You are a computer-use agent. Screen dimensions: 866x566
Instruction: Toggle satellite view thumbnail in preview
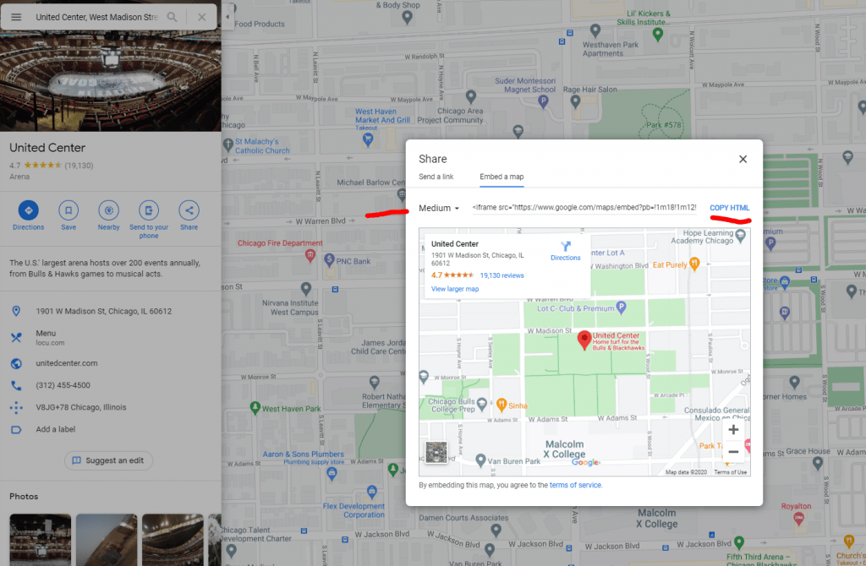pyautogui.click(x=436, y=452)
